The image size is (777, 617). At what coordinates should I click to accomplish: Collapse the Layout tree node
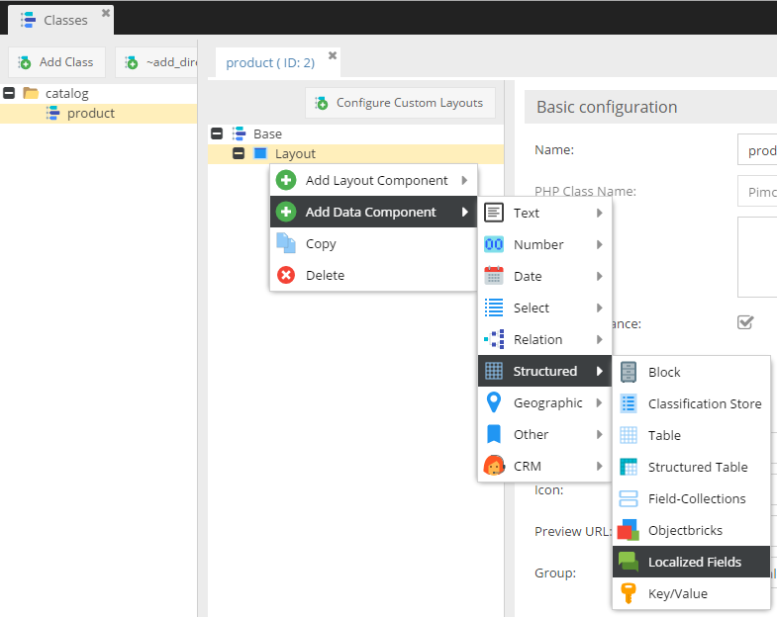point(238,153)
